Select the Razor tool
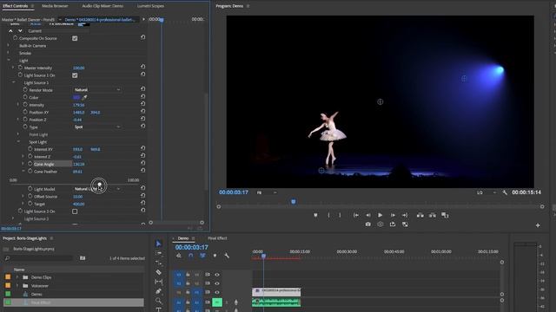Image resolution: width=556 pixels, height=312 pixels. (x=158, y=272)
